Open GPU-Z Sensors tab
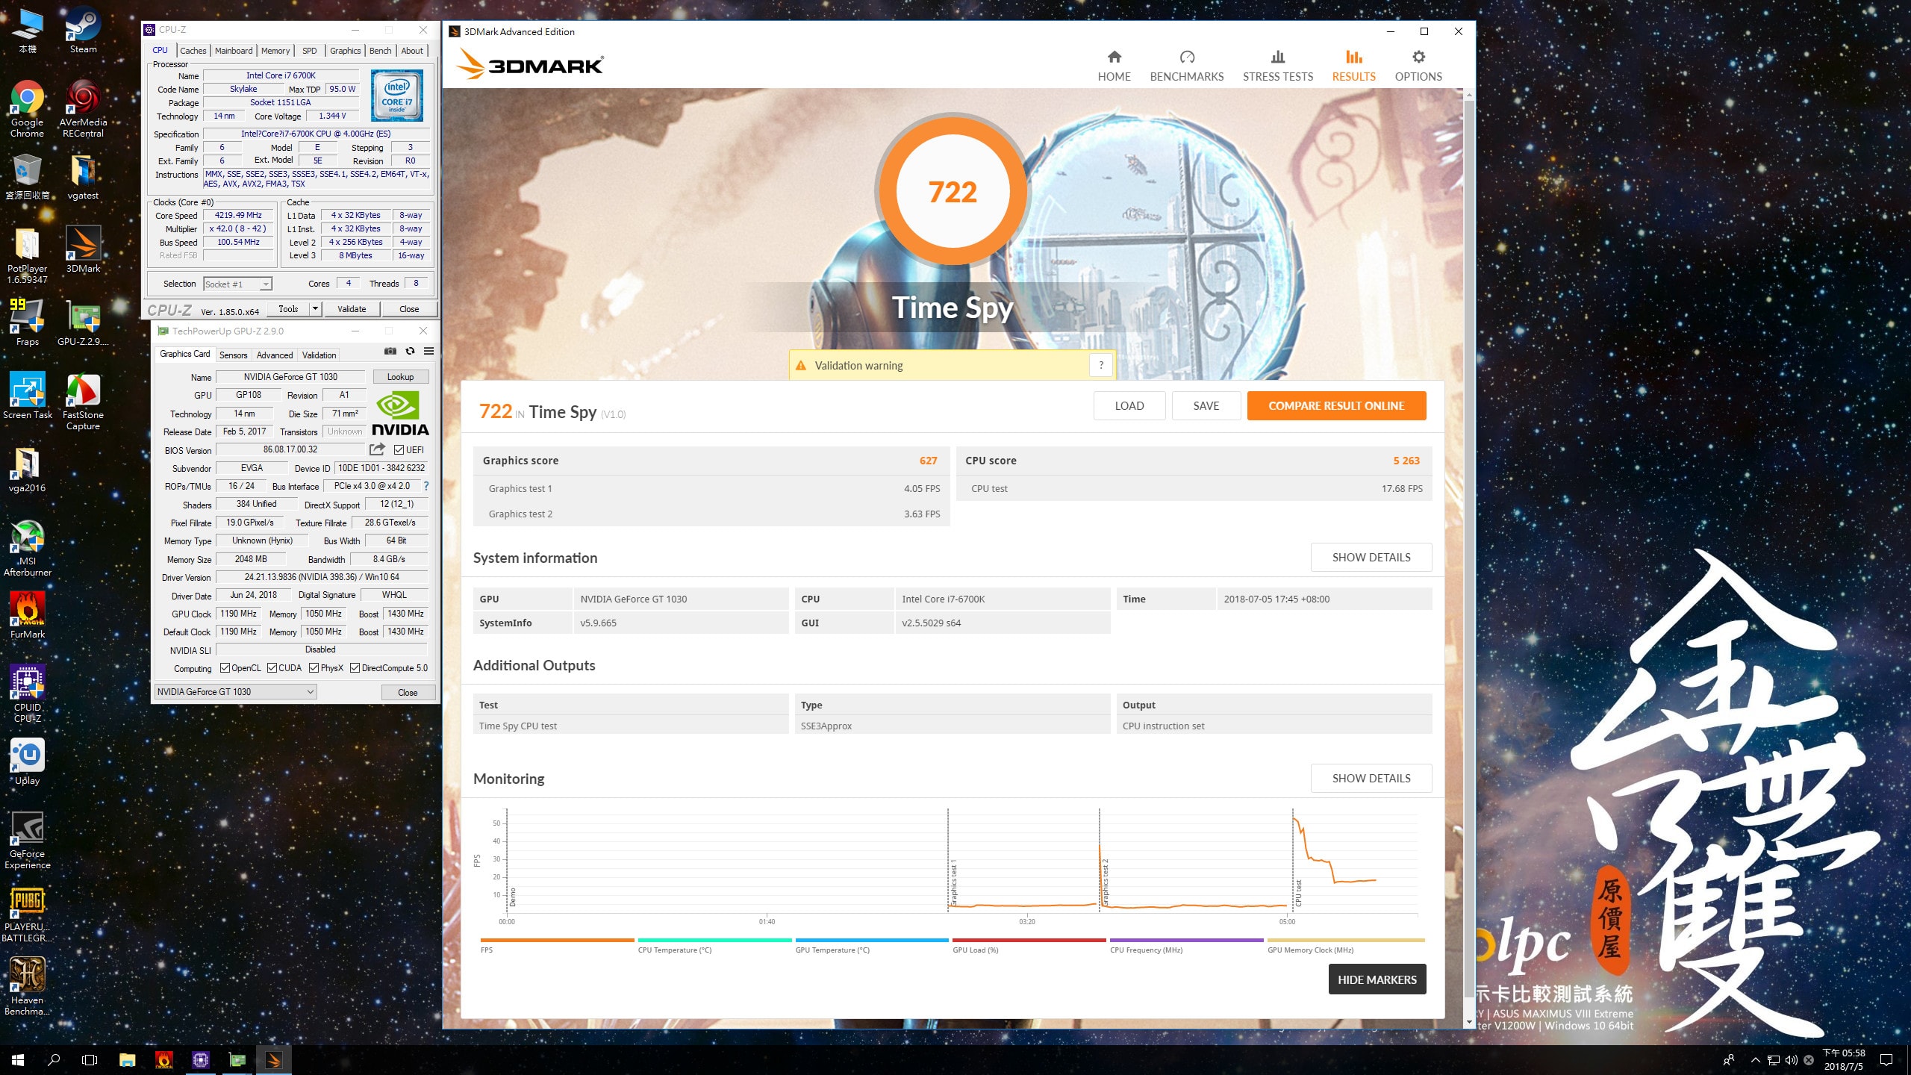 click(x=233, y=355)
